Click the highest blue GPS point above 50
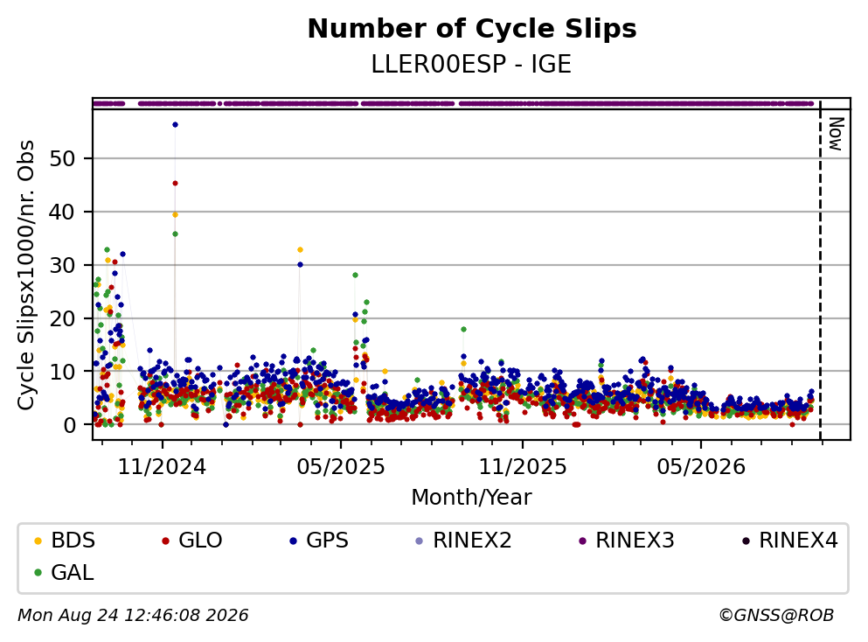868x642 pixels. click(175, 124)
